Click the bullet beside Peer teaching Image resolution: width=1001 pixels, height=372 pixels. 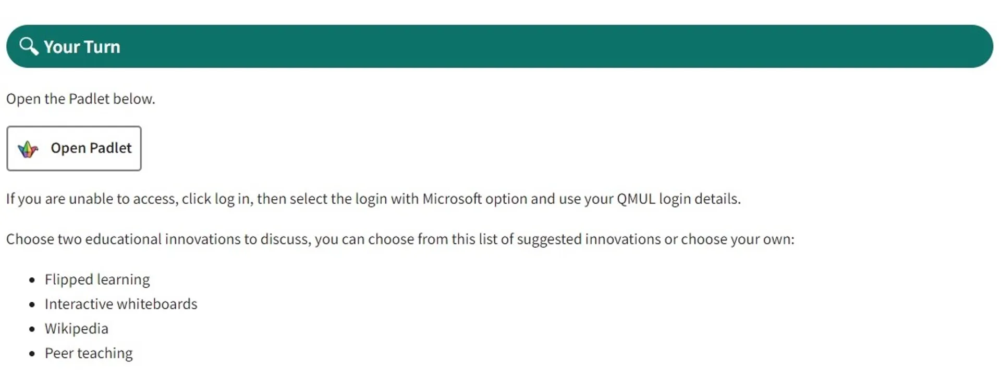(32, 354)
